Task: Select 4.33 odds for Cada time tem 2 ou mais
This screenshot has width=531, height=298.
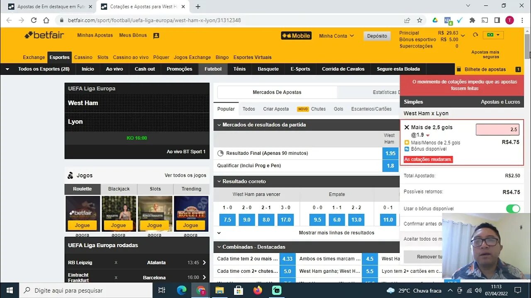Action: click(x=287, y=259)
